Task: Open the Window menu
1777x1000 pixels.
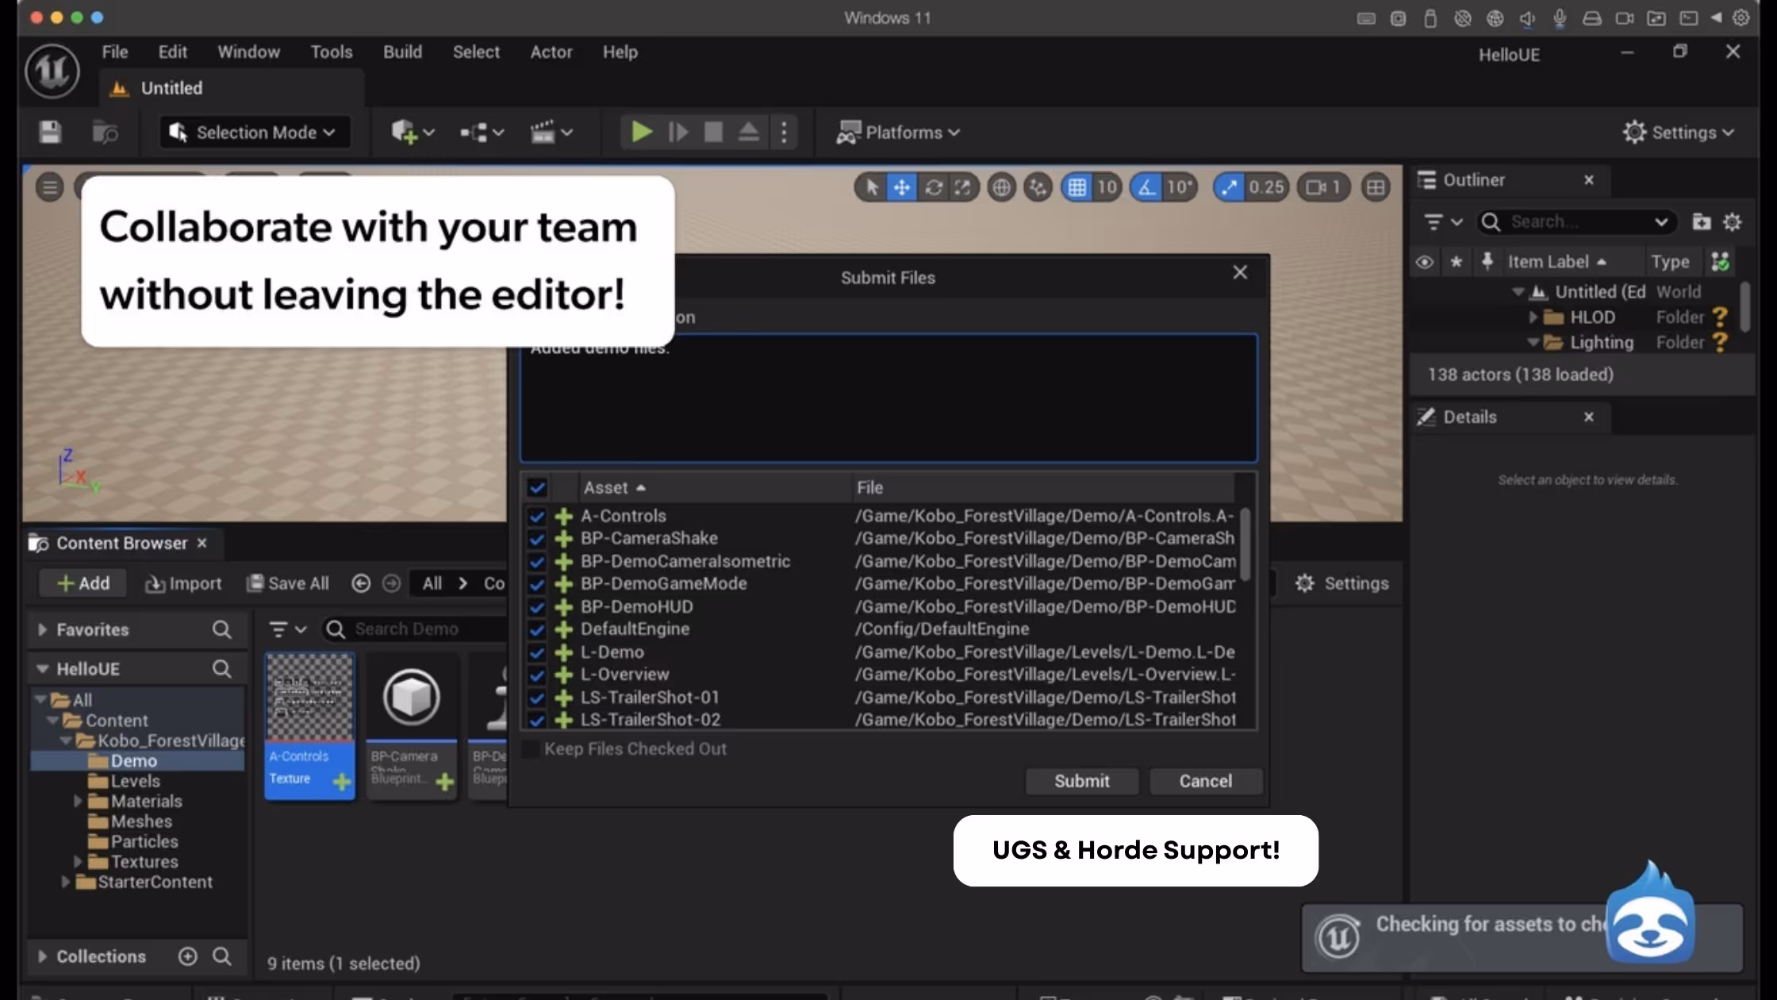Action: pyautogui.click(x=248, y=52)
